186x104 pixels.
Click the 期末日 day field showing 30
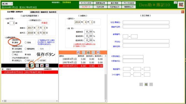coord(44,33)
